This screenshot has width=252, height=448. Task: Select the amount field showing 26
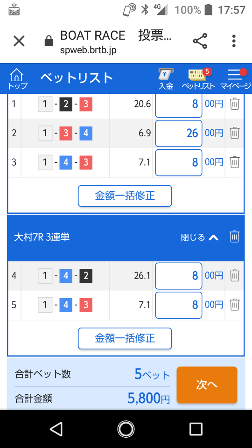179,133
